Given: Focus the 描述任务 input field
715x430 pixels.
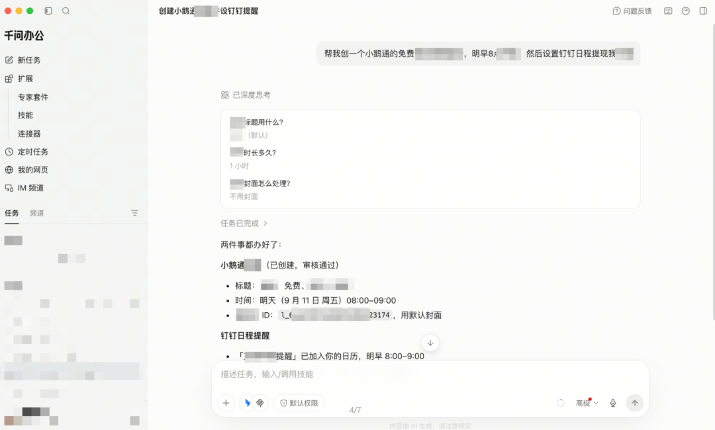Looking at the screenshot, I should (x=430, y=374).
